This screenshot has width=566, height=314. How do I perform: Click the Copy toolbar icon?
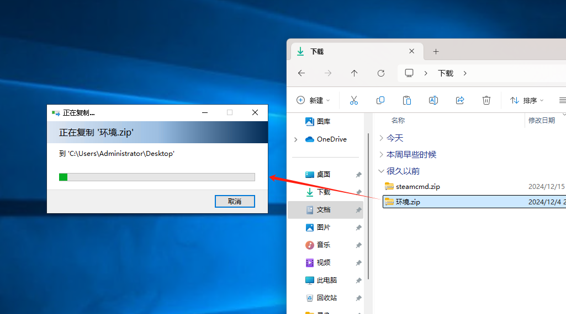[380, 100]
